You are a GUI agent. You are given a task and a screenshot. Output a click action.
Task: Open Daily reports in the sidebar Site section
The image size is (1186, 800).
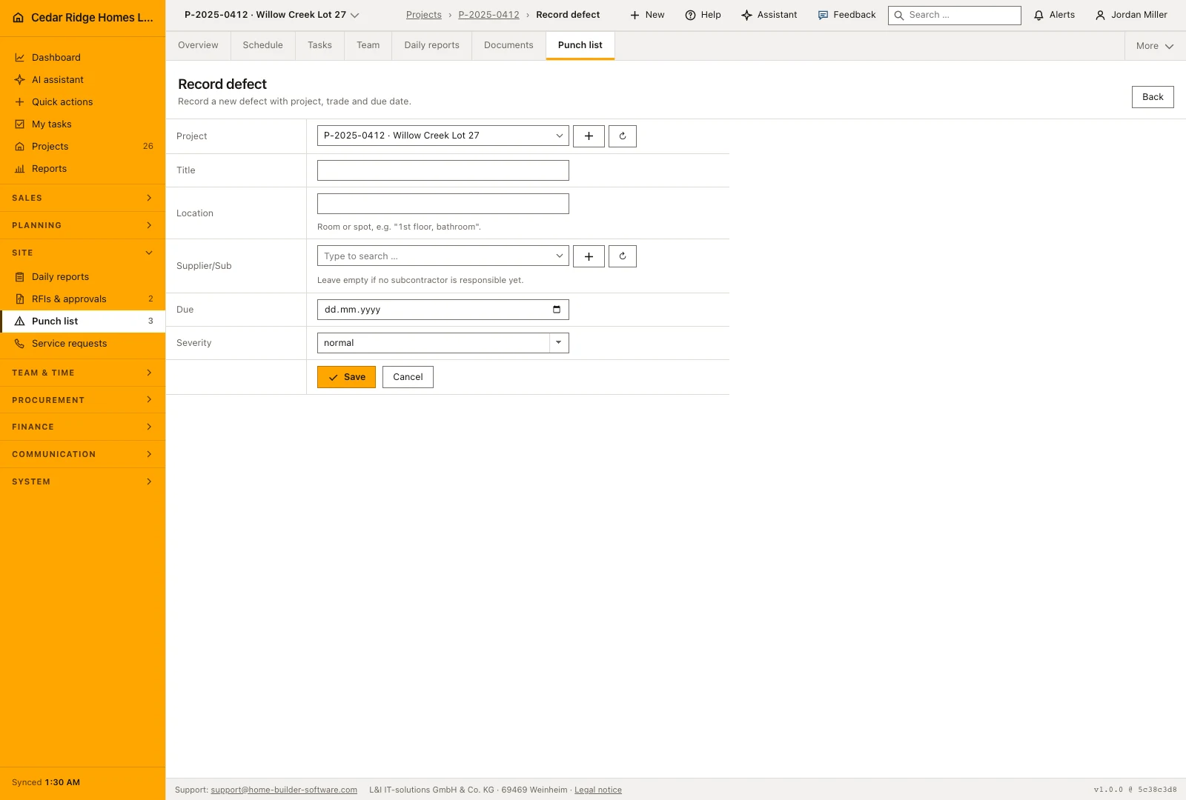point(83,277)
